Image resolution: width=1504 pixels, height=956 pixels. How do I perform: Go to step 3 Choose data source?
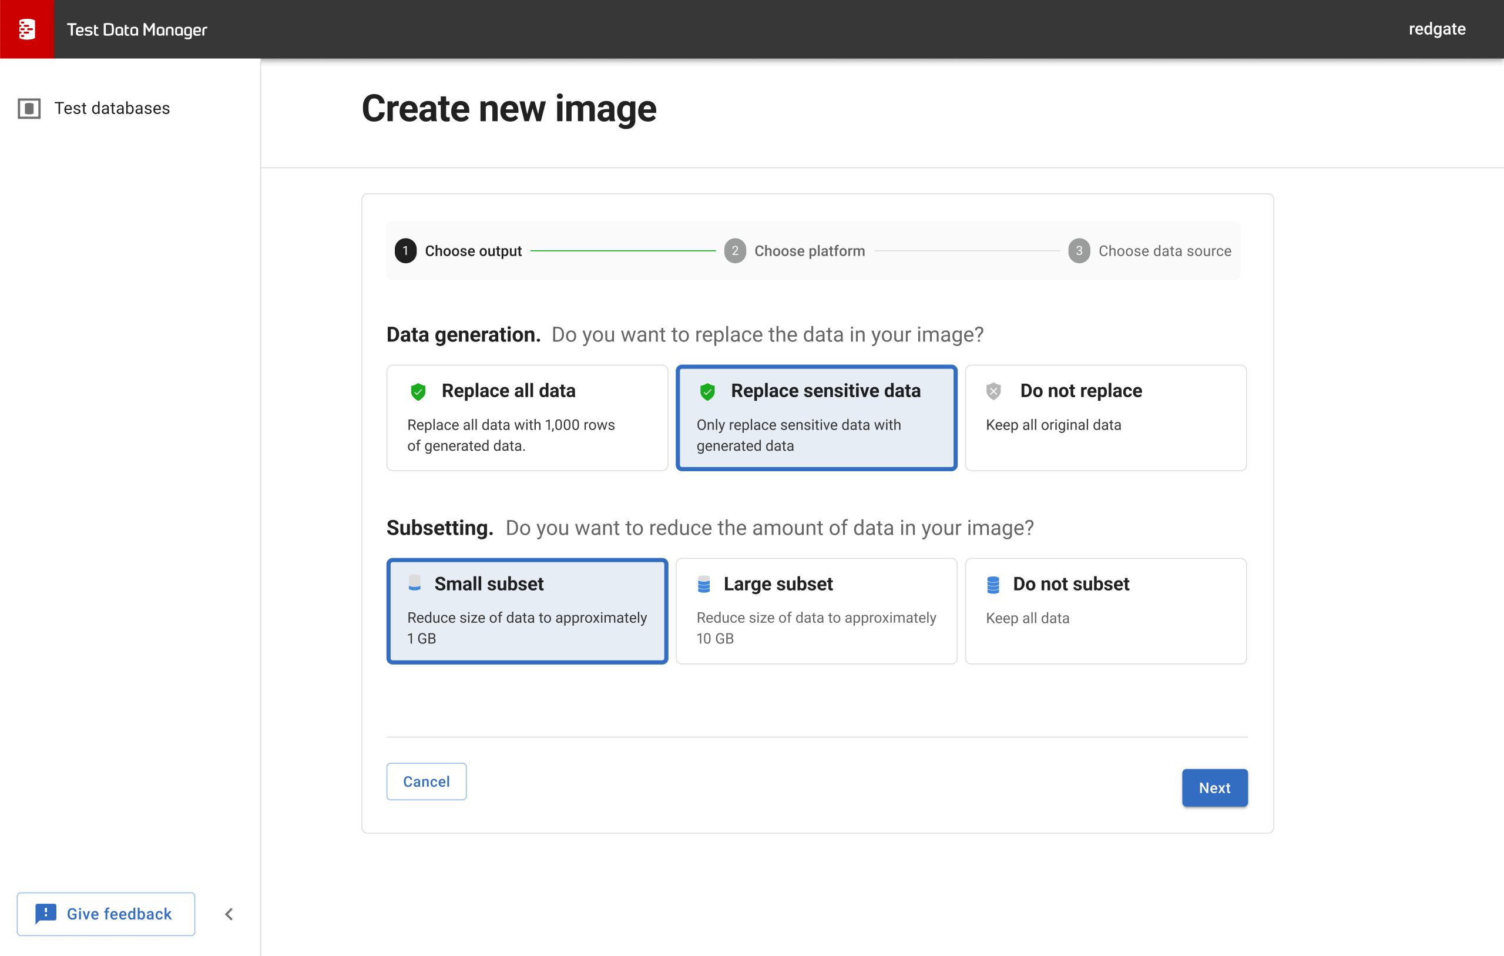pos(1149,250)
